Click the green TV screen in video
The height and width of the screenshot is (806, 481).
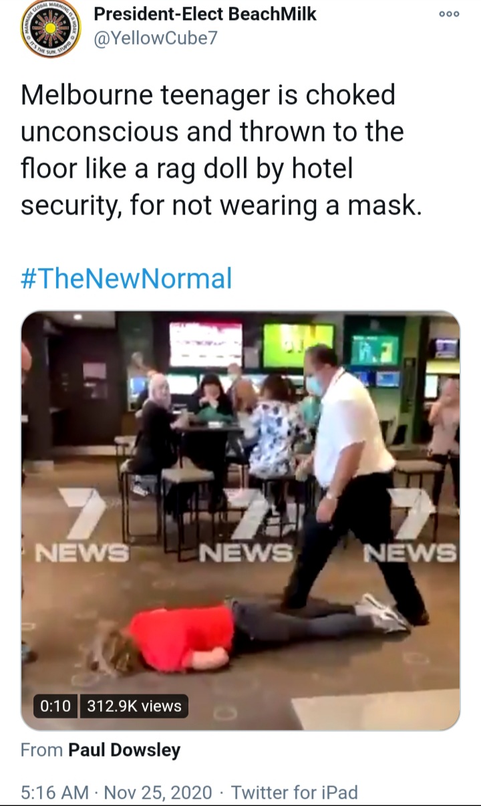coord(297,346)
